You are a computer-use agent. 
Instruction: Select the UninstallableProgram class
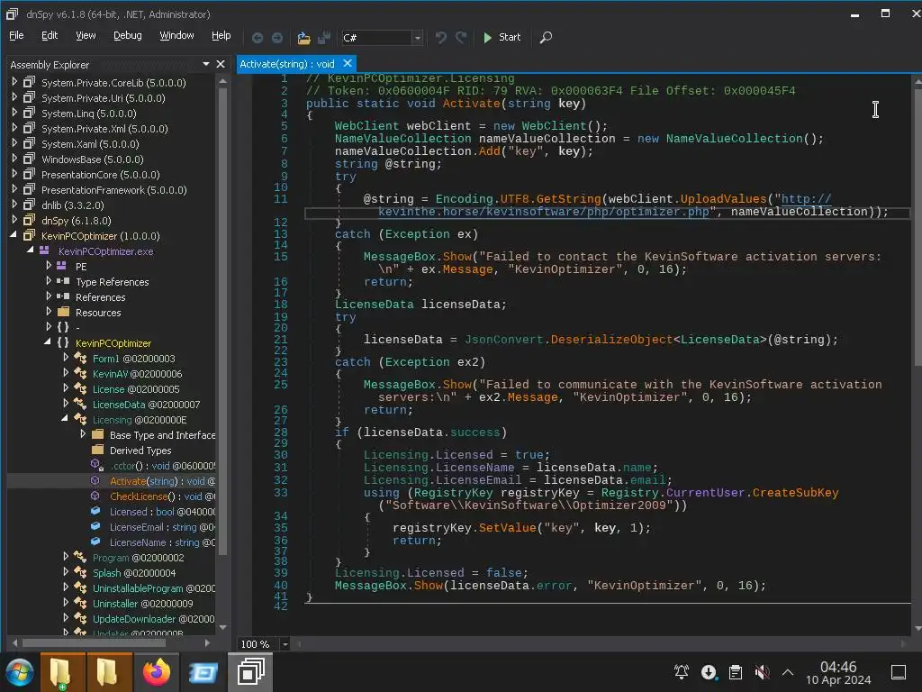[x=153, y=587]
